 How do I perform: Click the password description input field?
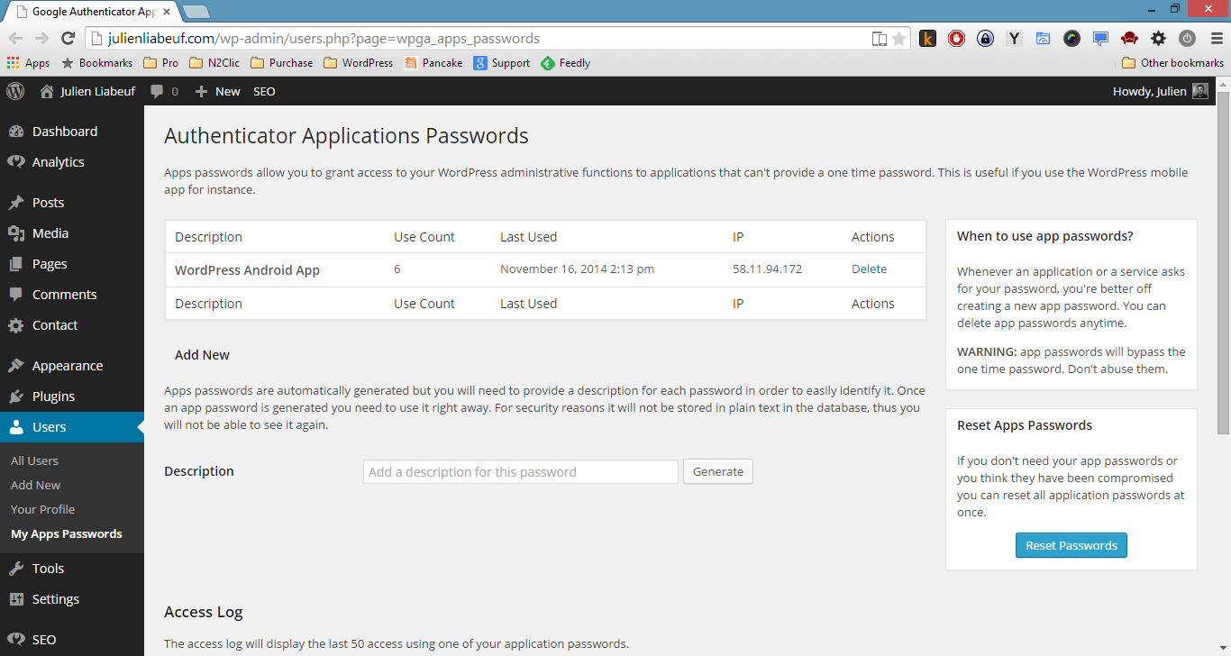[520, 471]
